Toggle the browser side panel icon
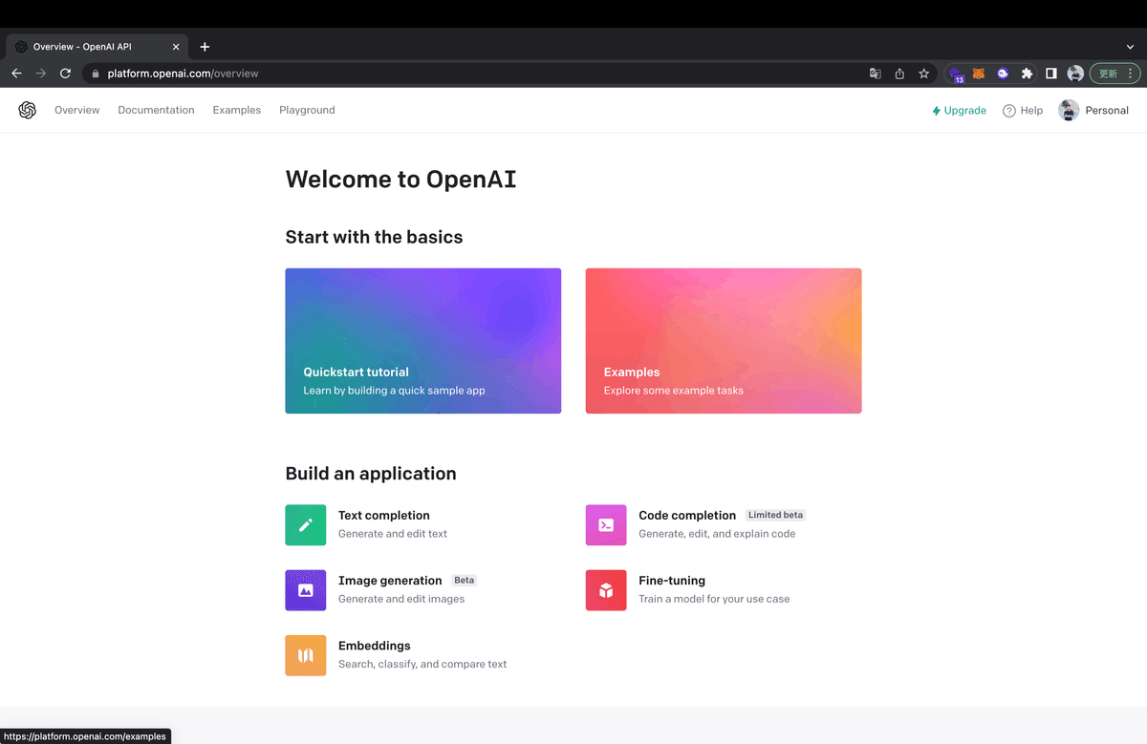This screenshot has width=1147, height=744. pyautogui.click(x=1051, y=74)
